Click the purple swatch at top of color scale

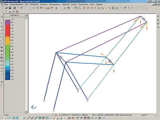tap(8, 22)
